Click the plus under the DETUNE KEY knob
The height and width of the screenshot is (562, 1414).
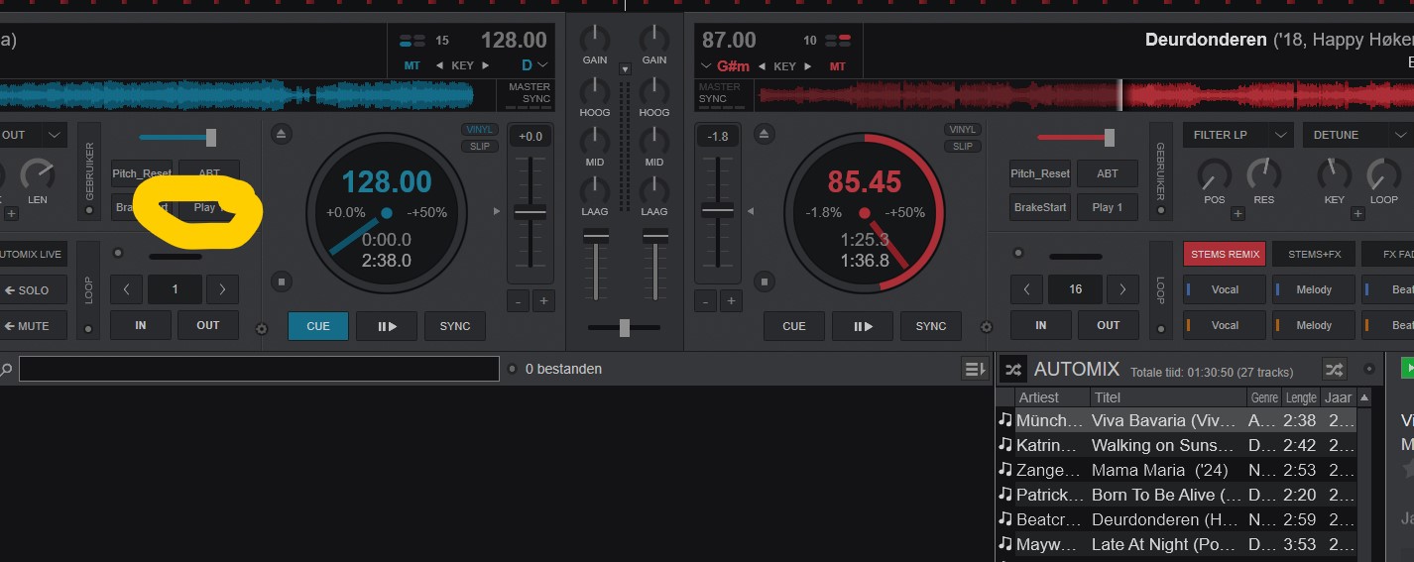coord(1358,213)
